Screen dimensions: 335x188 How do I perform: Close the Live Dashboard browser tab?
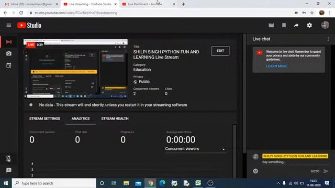174,4
